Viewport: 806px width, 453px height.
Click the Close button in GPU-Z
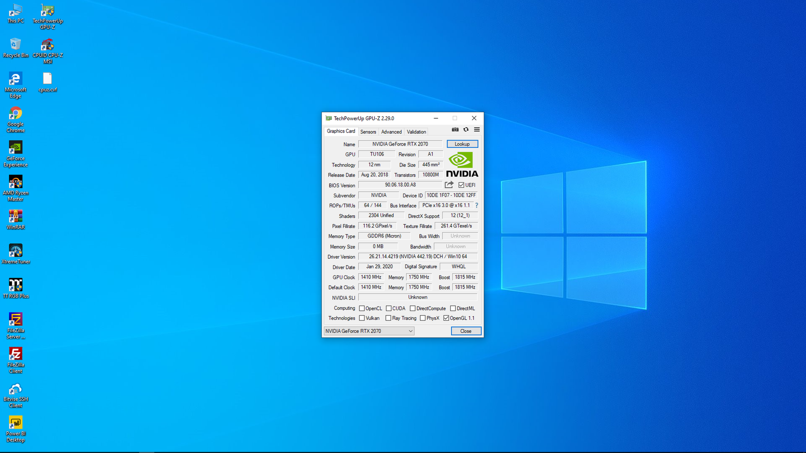[x=466, y=331]
